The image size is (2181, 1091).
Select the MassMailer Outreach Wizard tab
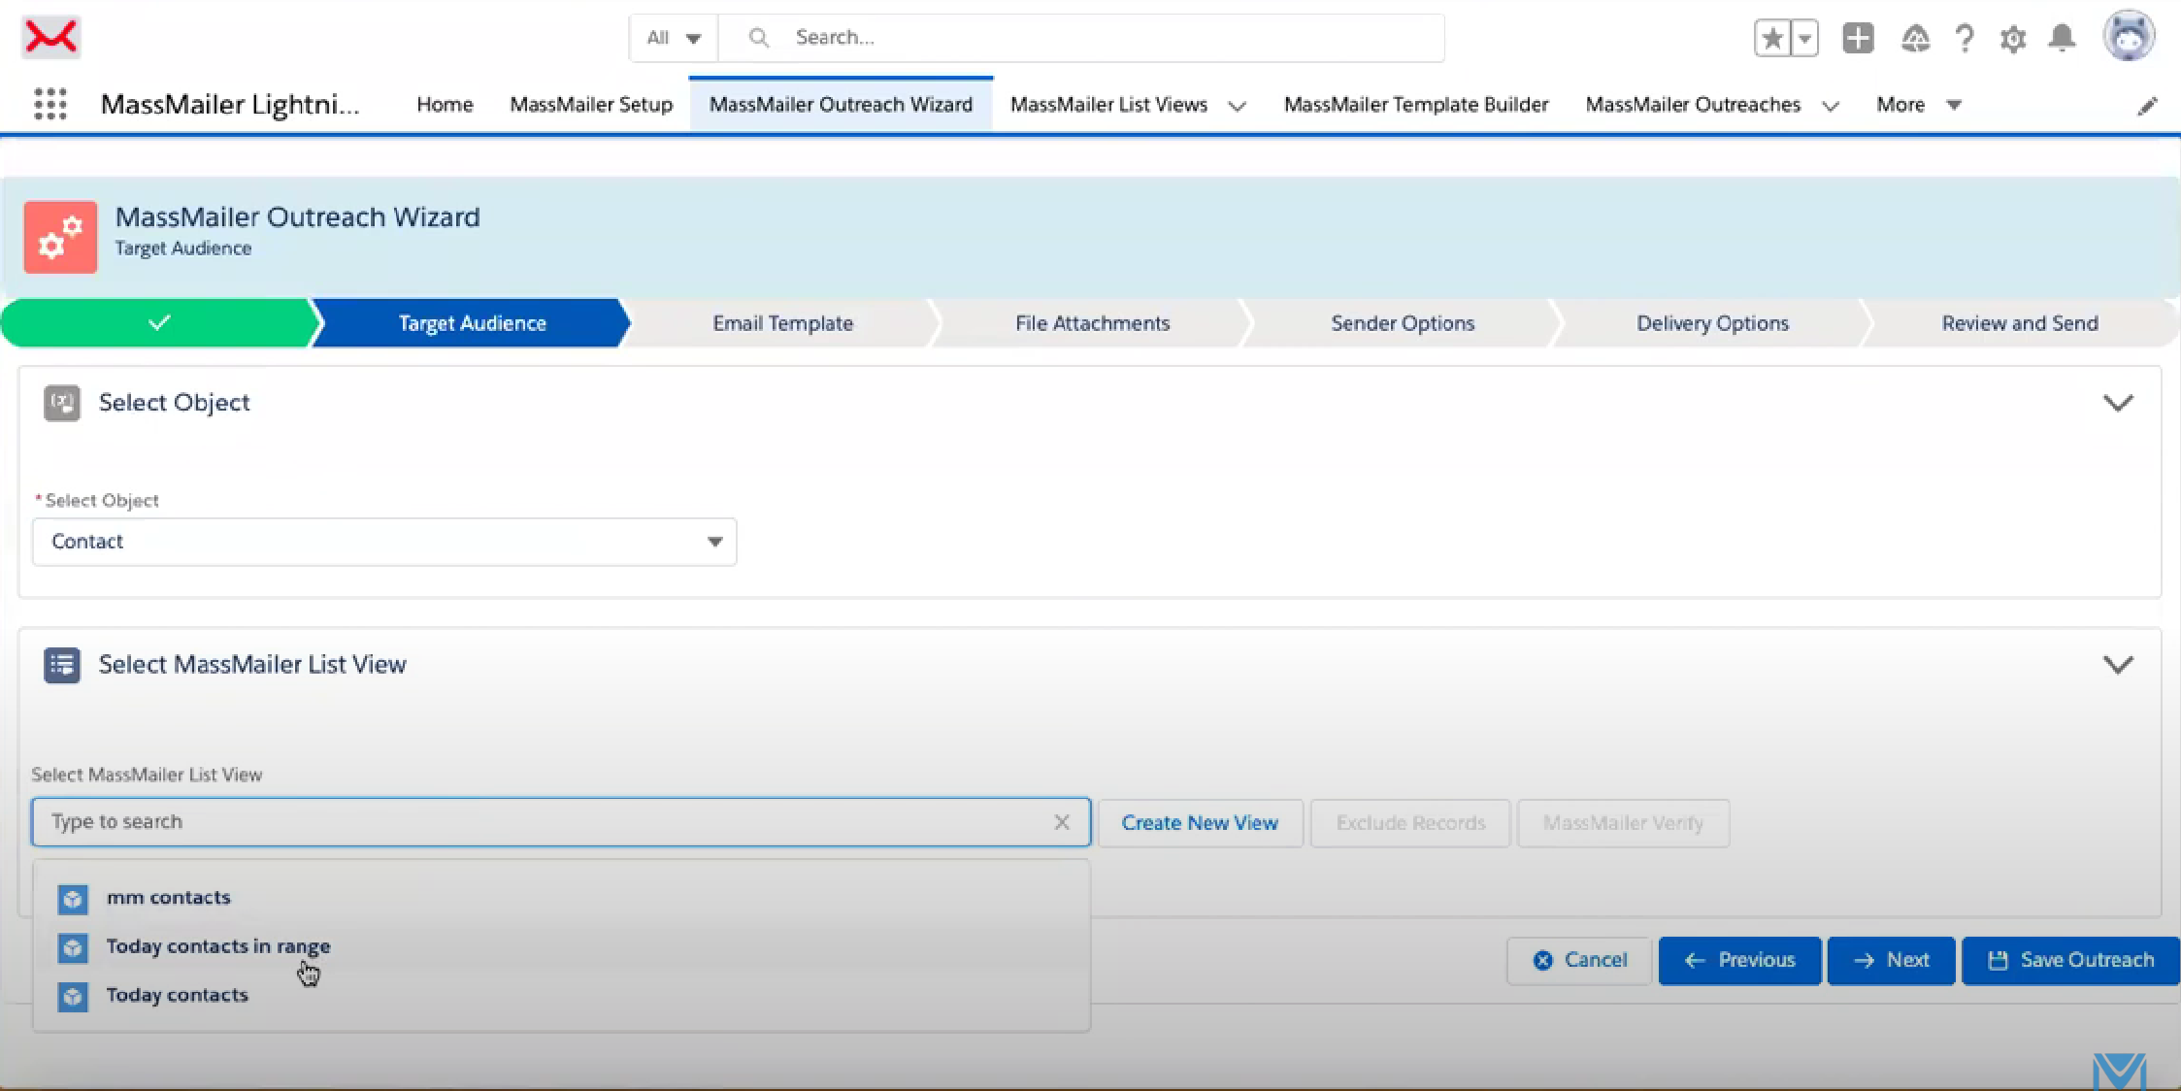click(x=841, y=105)
